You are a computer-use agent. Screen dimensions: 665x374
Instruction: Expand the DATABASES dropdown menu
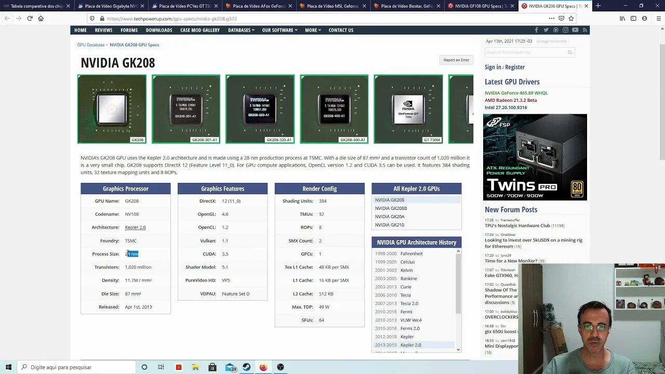pos(241,30)
